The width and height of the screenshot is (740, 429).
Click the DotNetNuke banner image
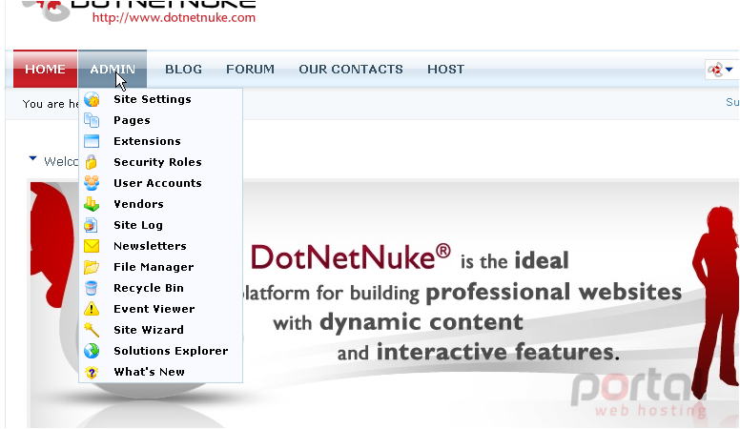383,304
